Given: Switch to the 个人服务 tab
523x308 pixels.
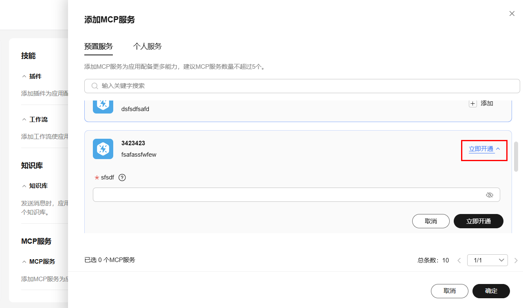Looking at the screenshot, I should pos(147,46).
